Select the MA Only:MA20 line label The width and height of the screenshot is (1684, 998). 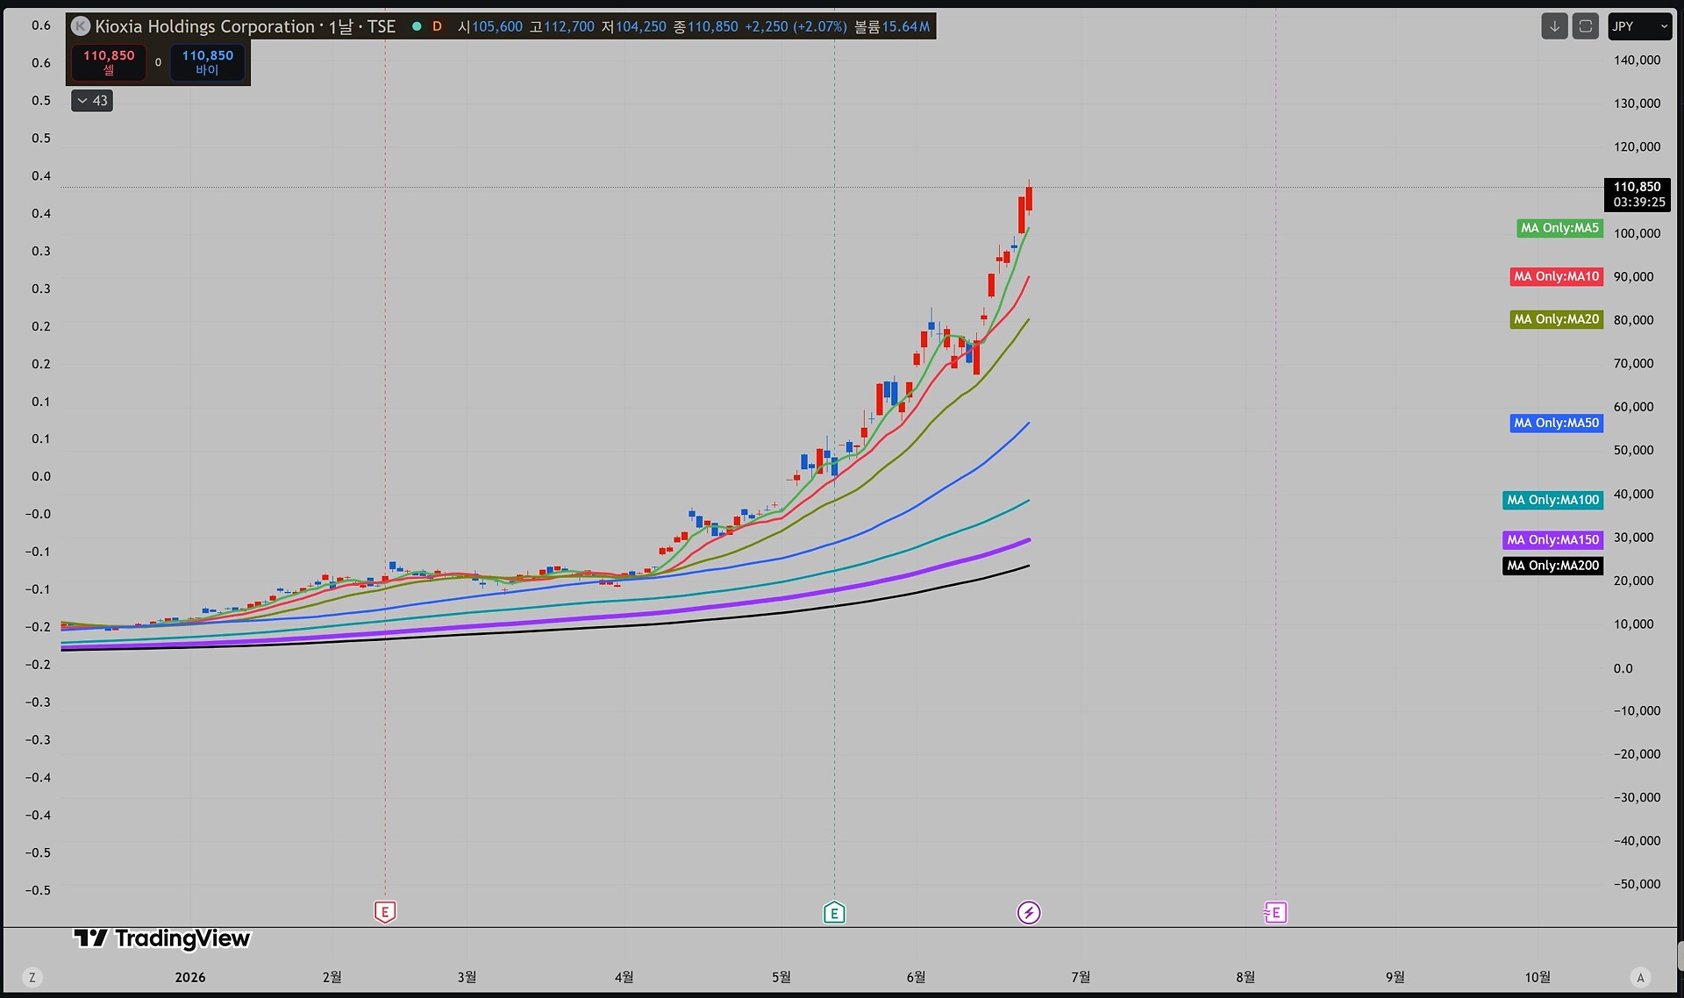(1557, 319)
